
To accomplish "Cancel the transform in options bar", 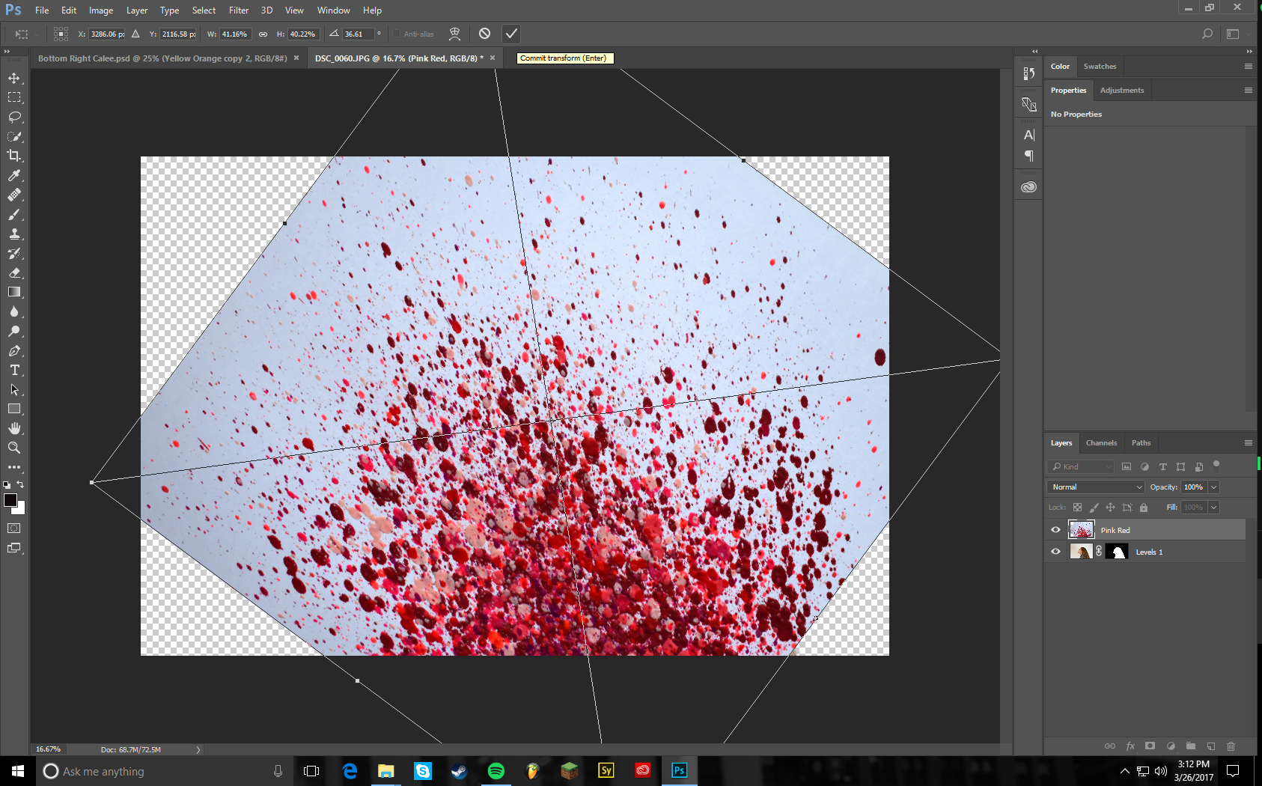I will pyautogui.click(x=484, y=34).
